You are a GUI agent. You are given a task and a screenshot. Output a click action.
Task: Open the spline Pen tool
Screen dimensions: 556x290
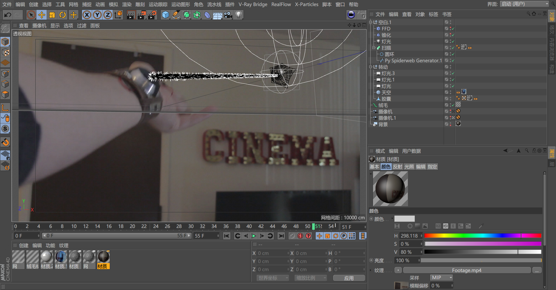176,15
